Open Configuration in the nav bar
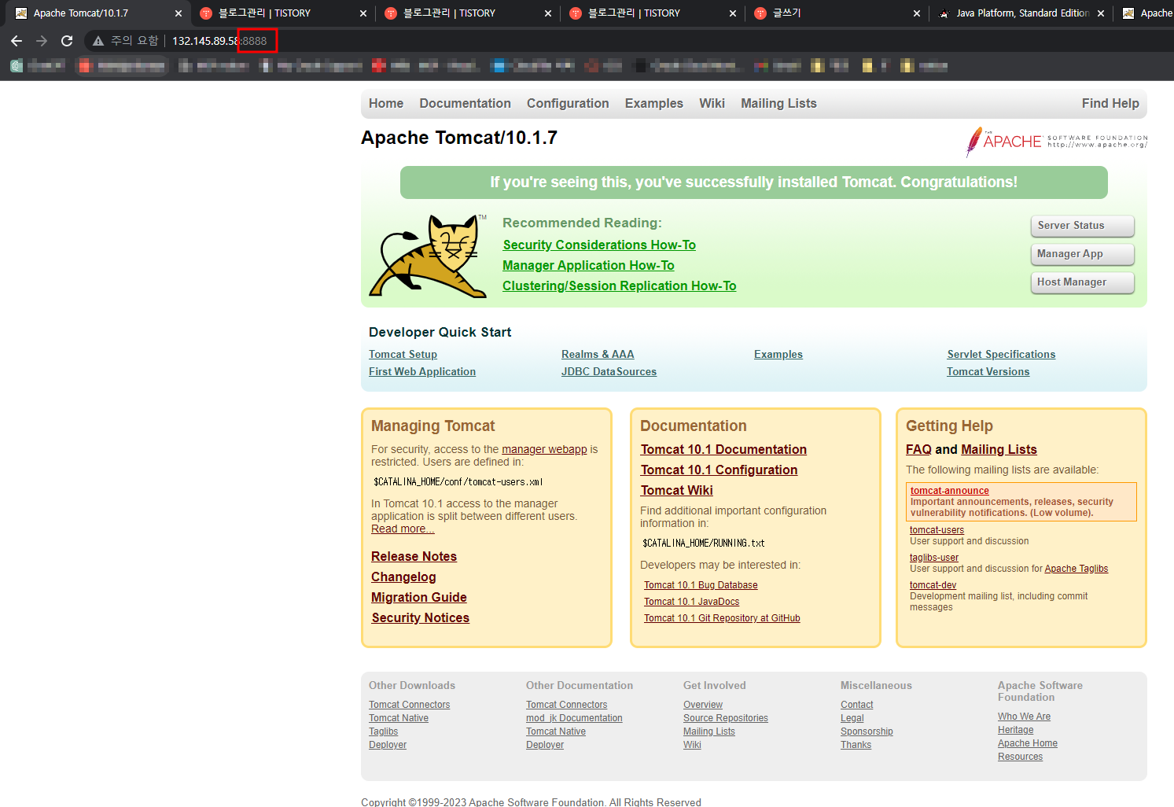 (568, 103)
